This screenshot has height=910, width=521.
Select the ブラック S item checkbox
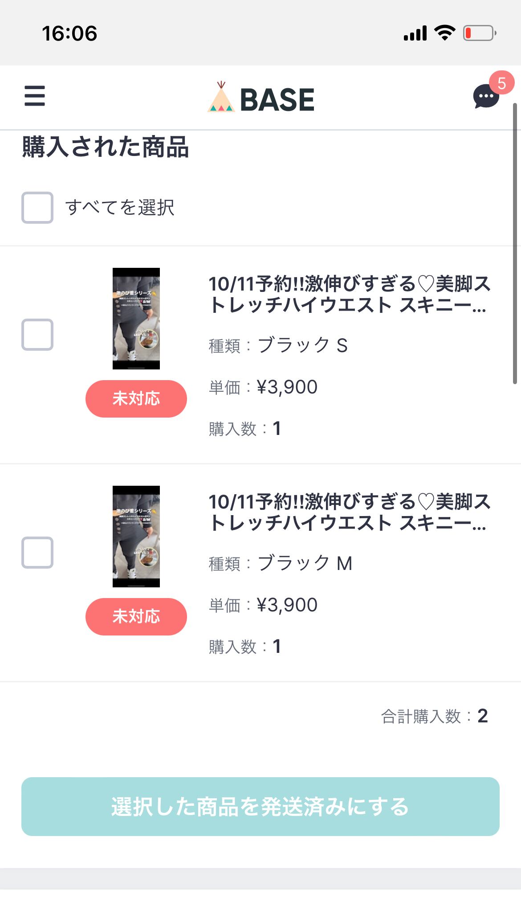[x=37, y=335]
